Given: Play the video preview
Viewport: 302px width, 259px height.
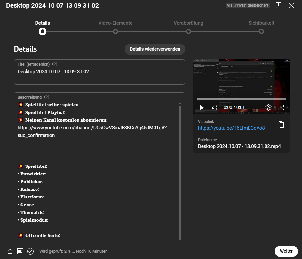Looking at the screenshot, I should click(202, 108).
